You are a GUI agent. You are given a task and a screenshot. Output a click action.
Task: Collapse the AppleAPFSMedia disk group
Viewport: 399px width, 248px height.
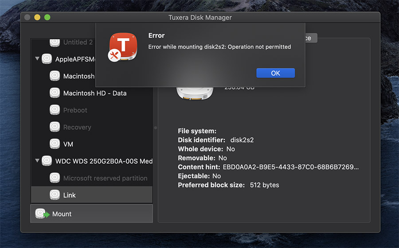click(37, 59)
